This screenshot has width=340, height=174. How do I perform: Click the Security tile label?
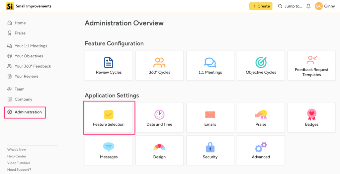210,157
